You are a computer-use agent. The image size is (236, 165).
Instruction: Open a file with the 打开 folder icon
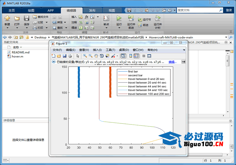tap(17, 18)
